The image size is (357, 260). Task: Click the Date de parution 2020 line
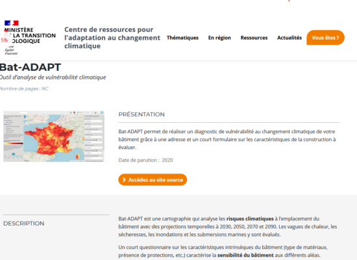(145, 160)
